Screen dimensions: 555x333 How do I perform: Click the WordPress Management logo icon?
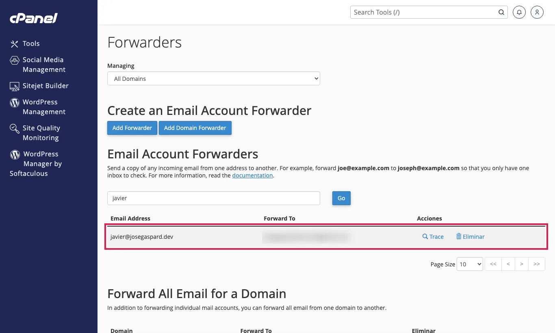pos(15,102)
